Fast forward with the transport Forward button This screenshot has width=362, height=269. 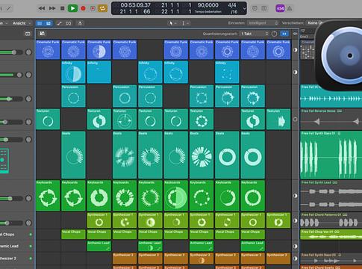pyautogui.click(x=52, y=8)
